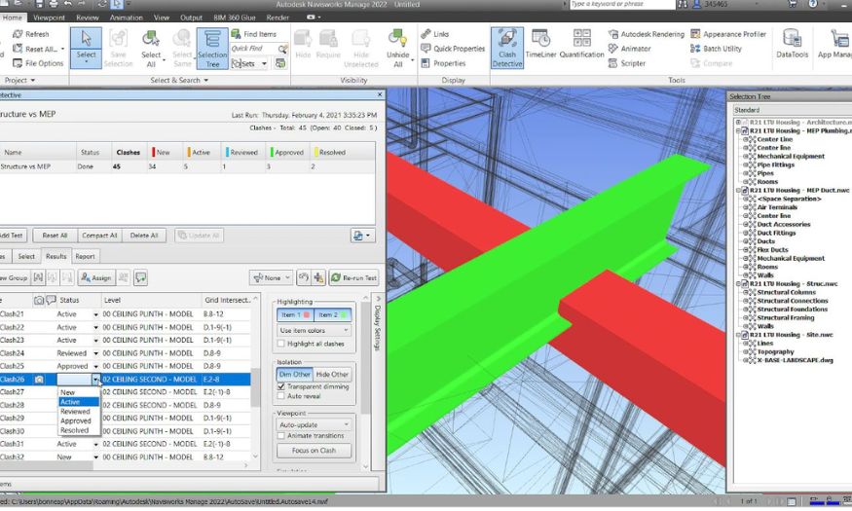Enable Animate transitions checkbox
This screenshot has height=511, width=852.
tap(281, 435)
